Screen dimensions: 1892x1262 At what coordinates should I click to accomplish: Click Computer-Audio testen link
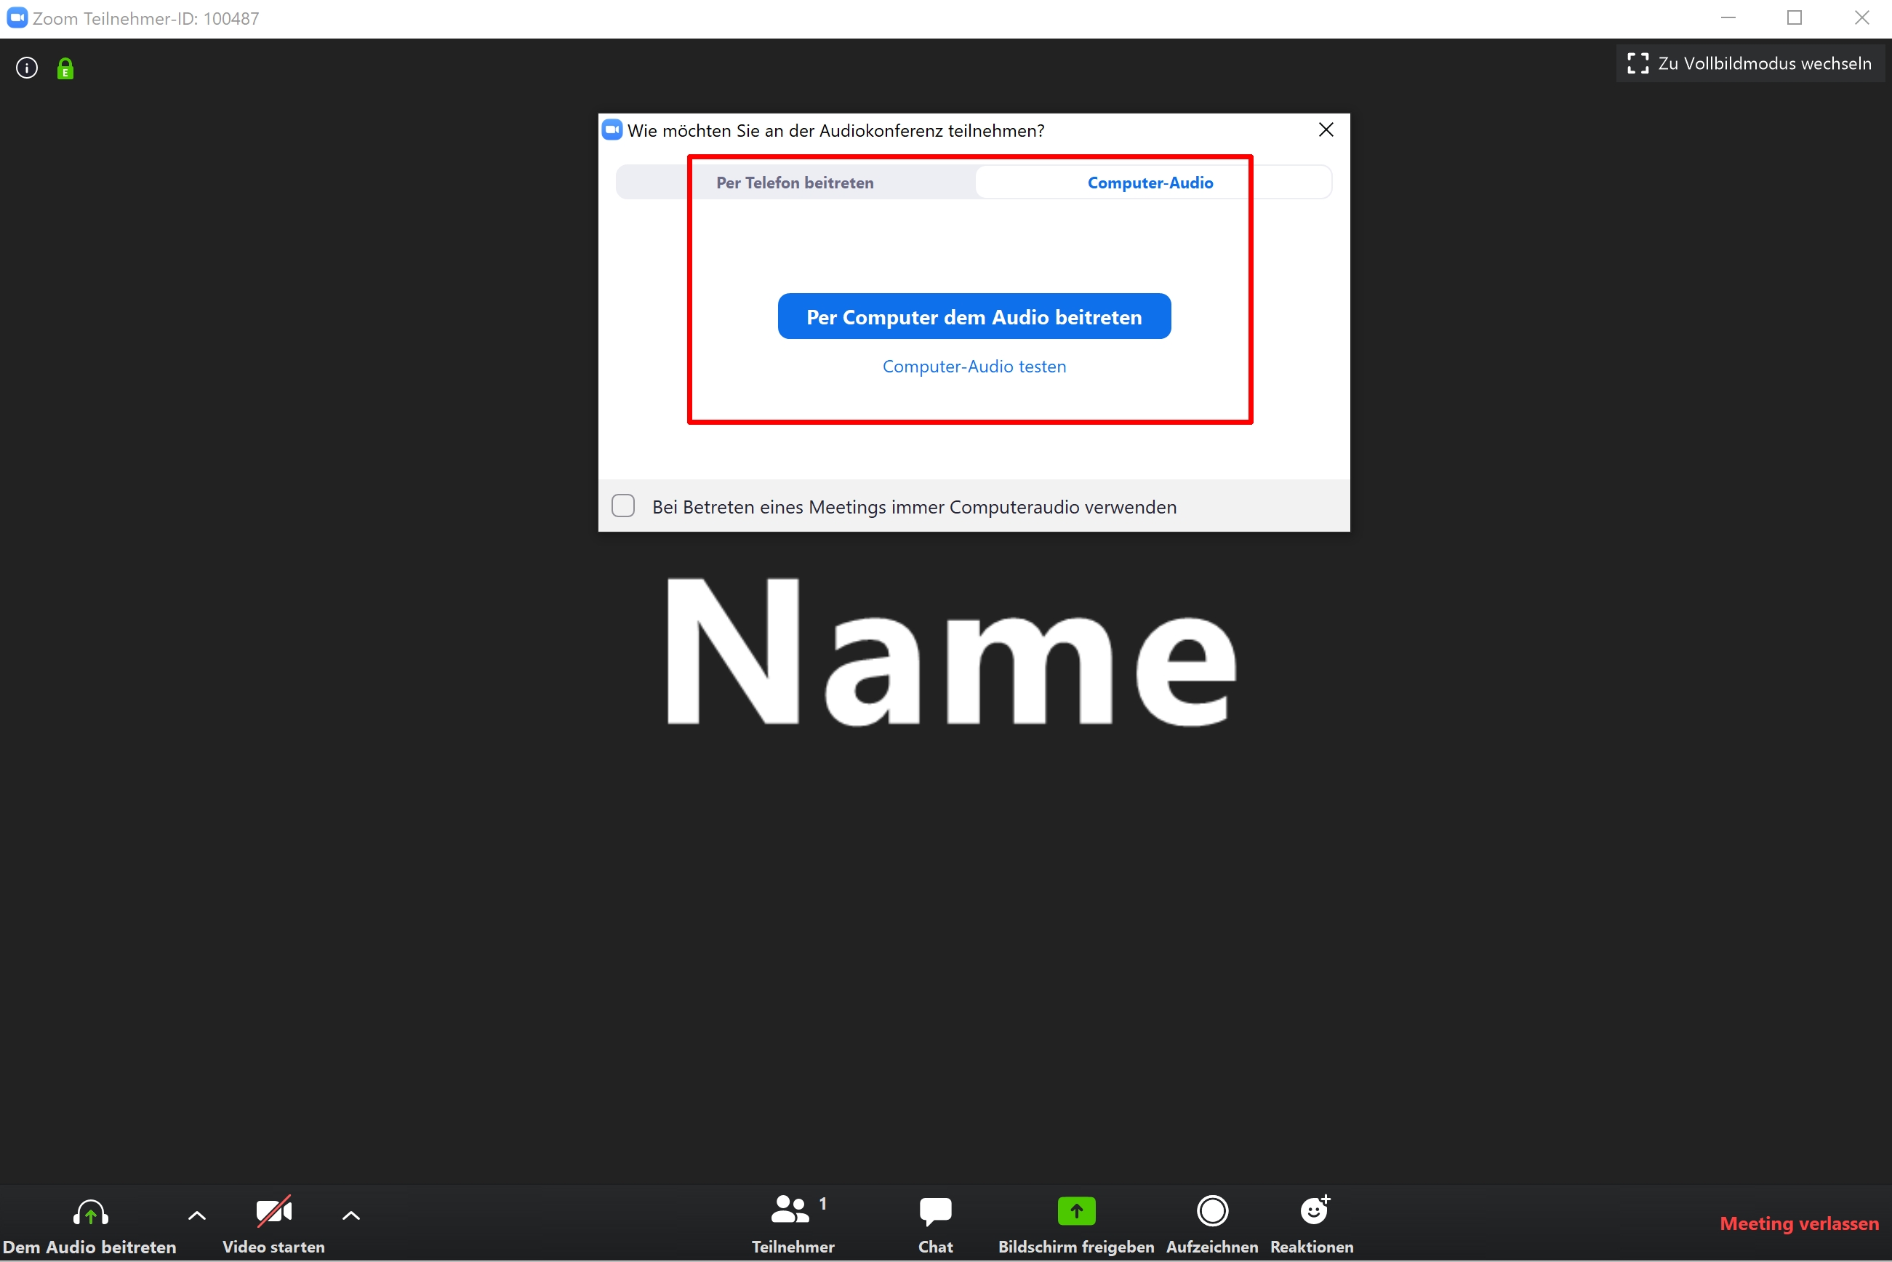(974, 367)
